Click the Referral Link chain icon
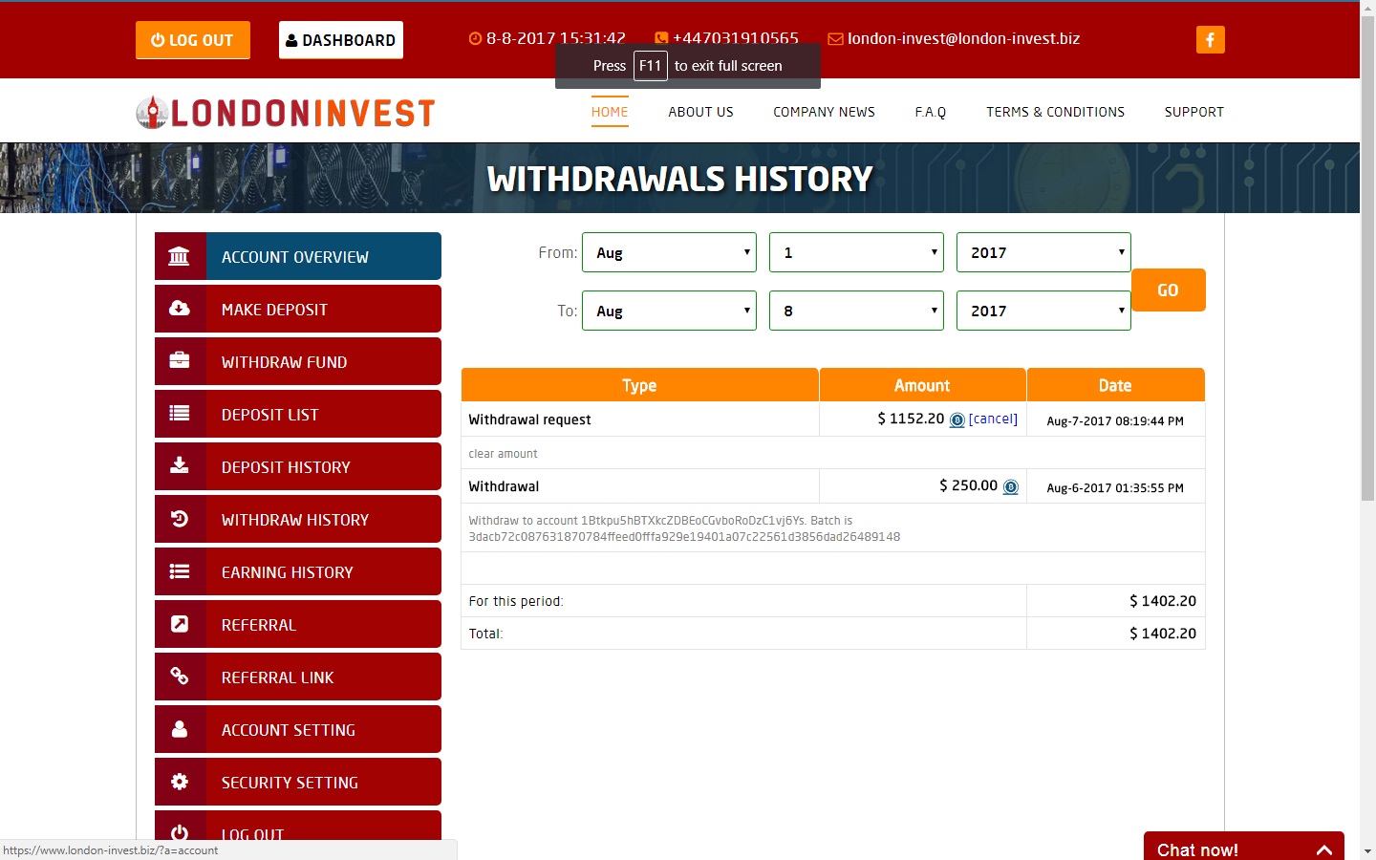This screenshot has width=1376, height=860. point(179,677)
